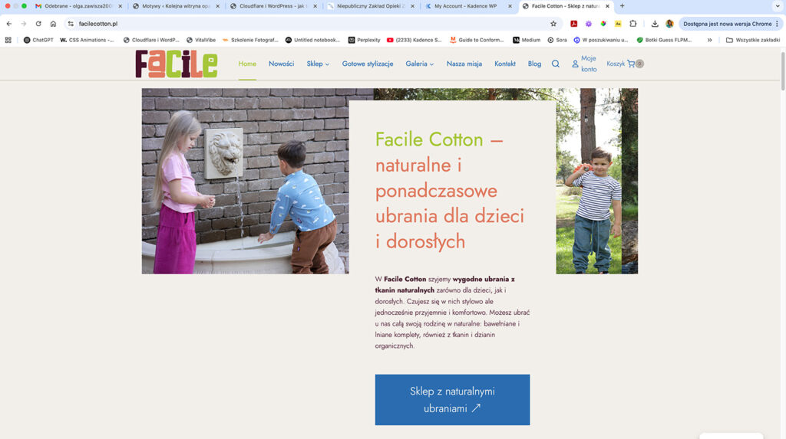
Task: Open the site search magnifier
Action: click(556, 64)
